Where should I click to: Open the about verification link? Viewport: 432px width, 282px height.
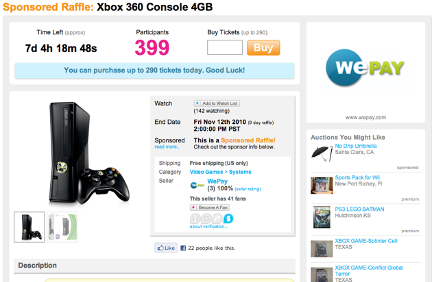[209, 227]
